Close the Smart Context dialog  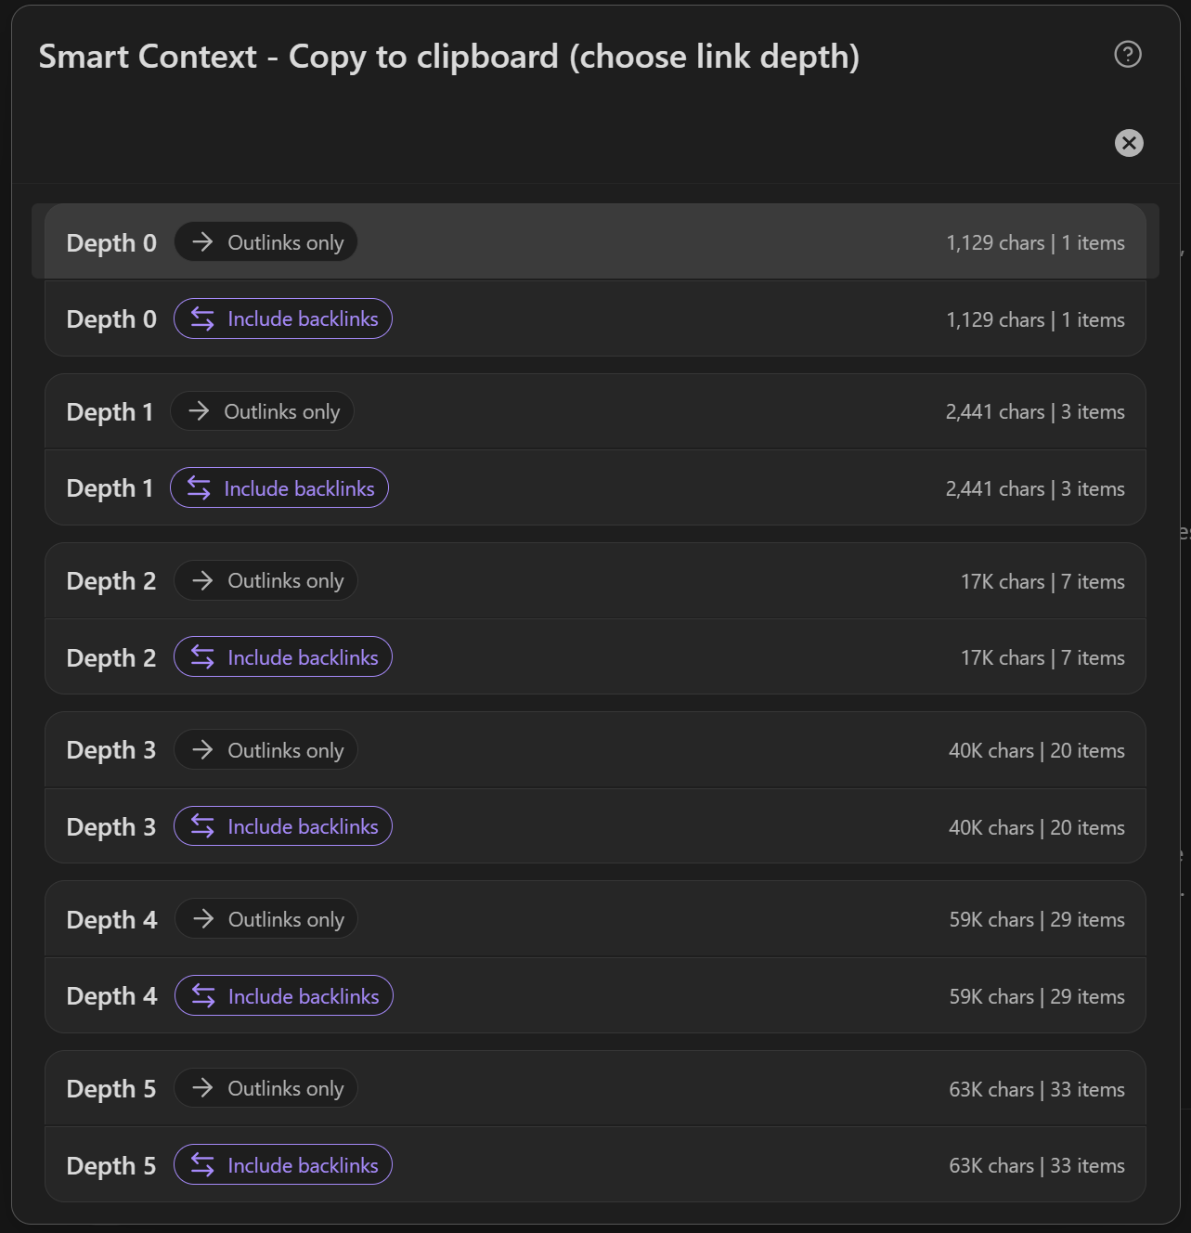click(1129, 143)
